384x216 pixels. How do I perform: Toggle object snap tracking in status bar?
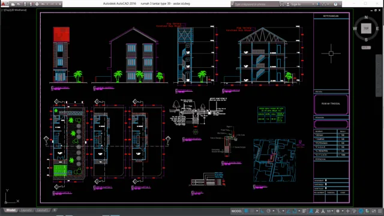(x=289, y=211)
